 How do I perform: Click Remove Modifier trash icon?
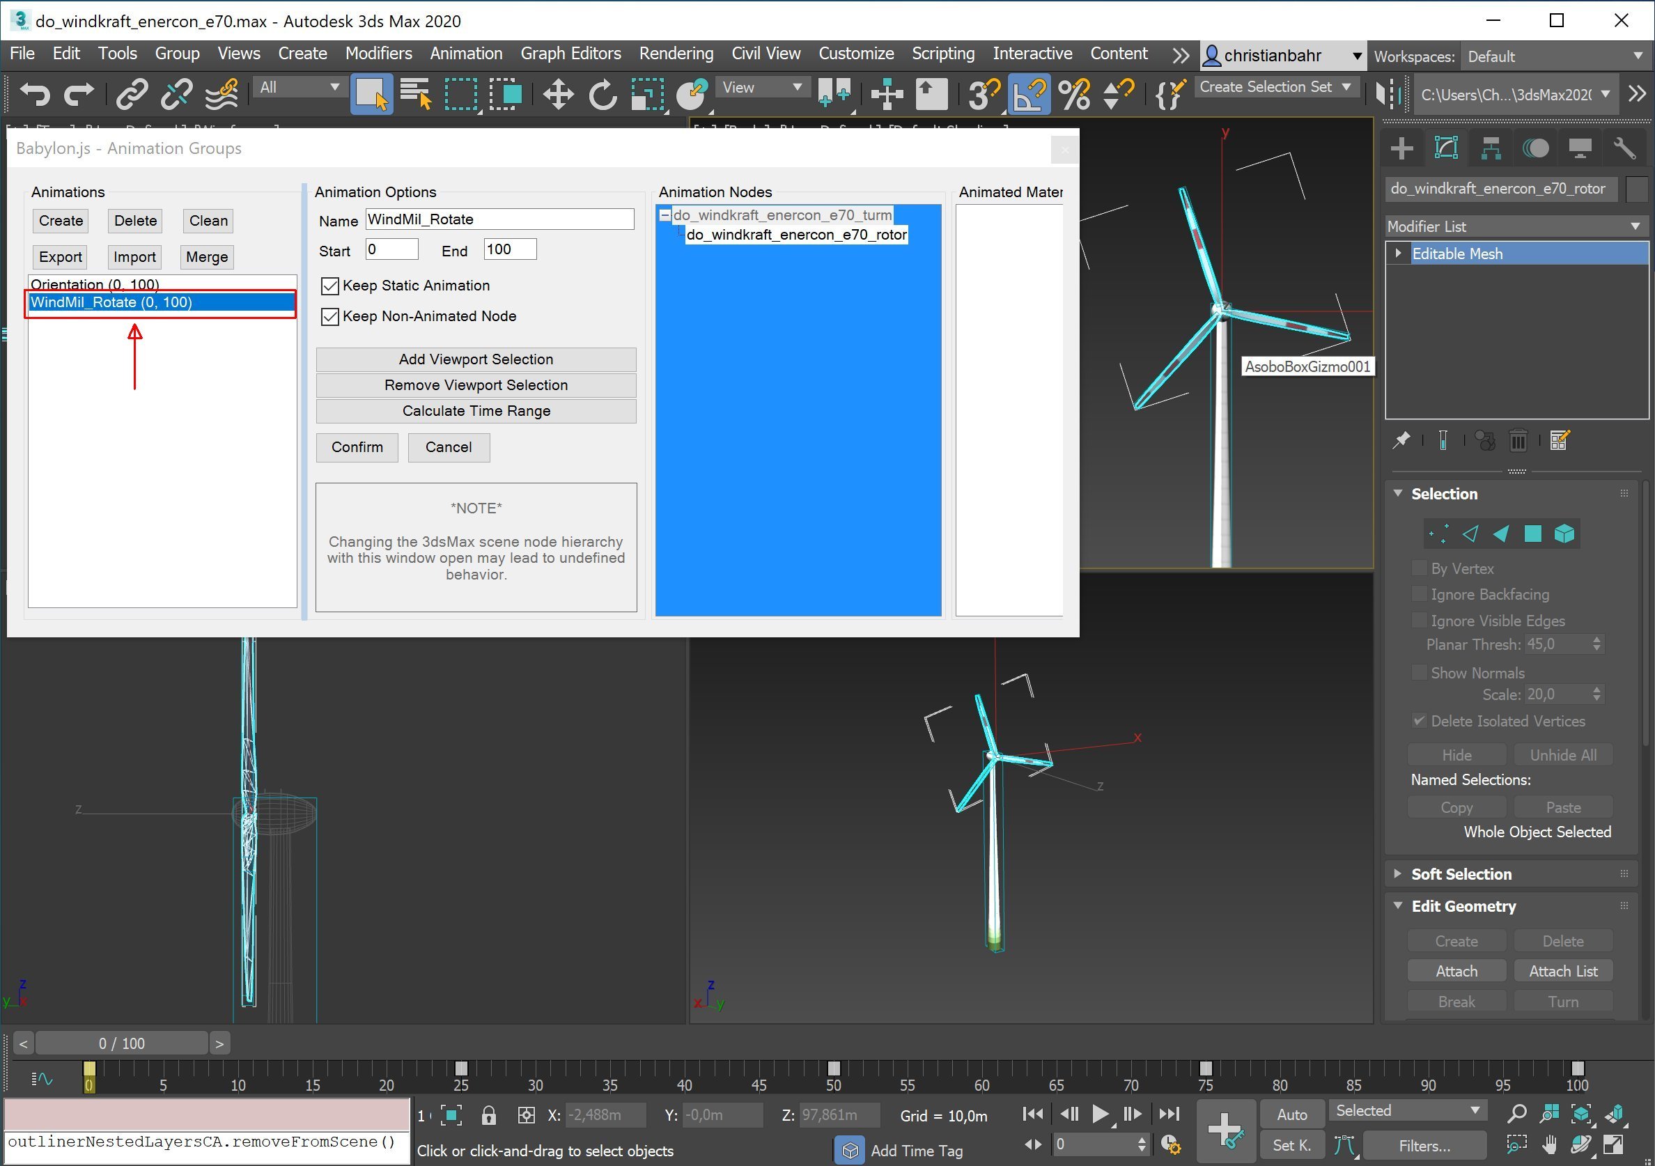point(1518,440)
